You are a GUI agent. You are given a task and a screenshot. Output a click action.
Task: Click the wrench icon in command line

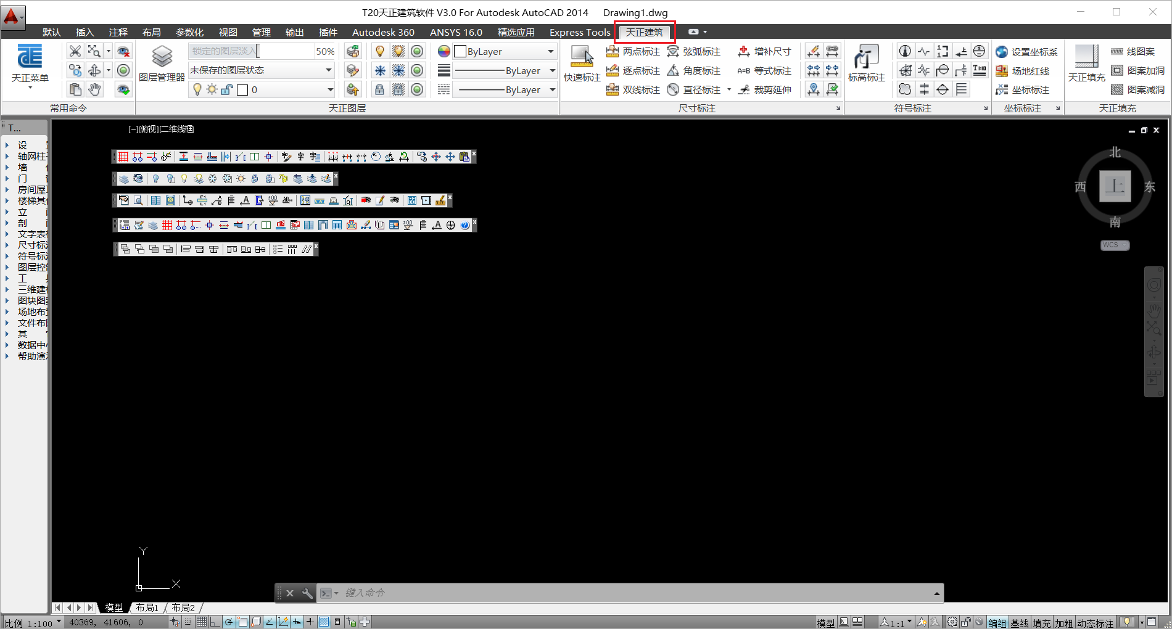pyautogui.click(x=307, y=593)
